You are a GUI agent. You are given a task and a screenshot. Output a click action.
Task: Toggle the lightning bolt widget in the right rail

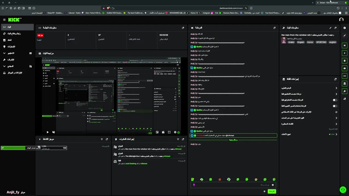point(345,53)
